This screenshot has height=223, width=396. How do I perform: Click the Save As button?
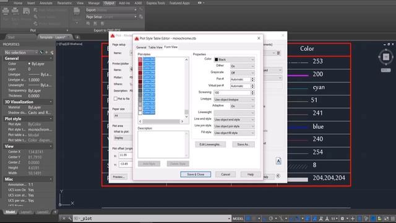coord(243,144)
